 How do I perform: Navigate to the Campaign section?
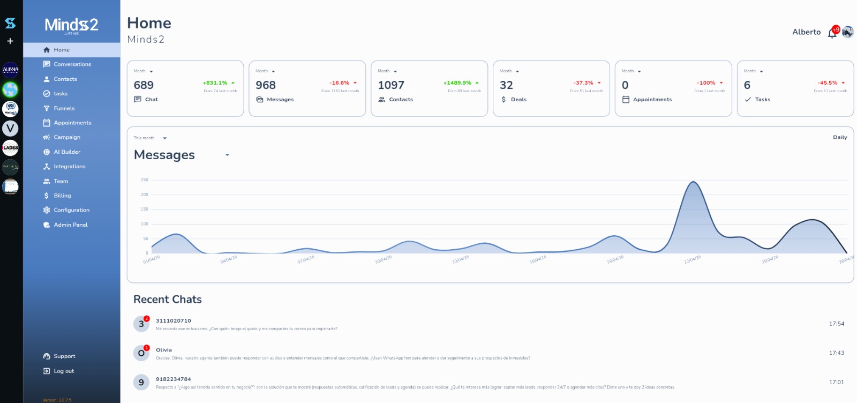click(67, 137)
